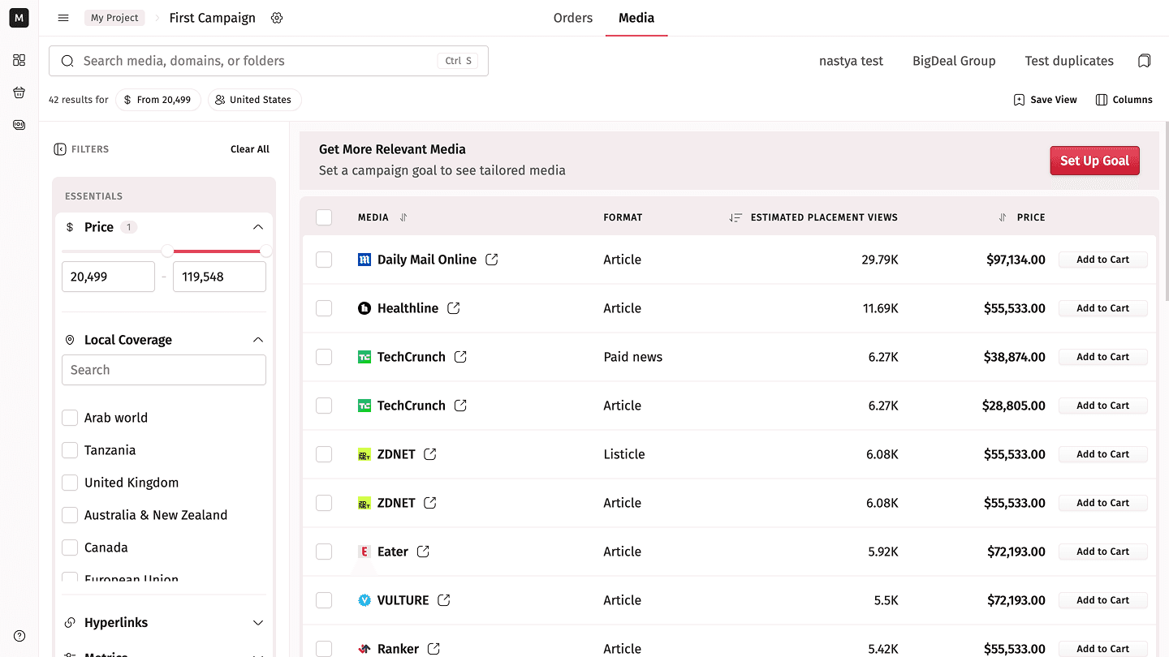Check the ZDNET Listicle row
The image size is (1169, 657).
click(324, 454)
